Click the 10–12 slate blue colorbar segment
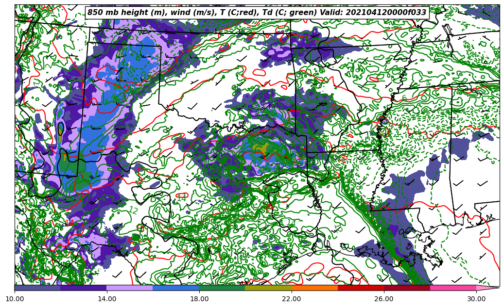The height and width of the screenshot is (307, 504). point(37,288)
